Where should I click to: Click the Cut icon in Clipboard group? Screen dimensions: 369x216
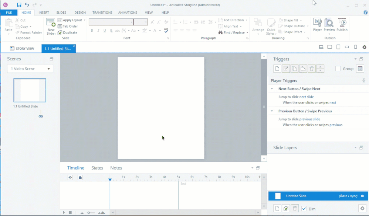click(17, 20)
